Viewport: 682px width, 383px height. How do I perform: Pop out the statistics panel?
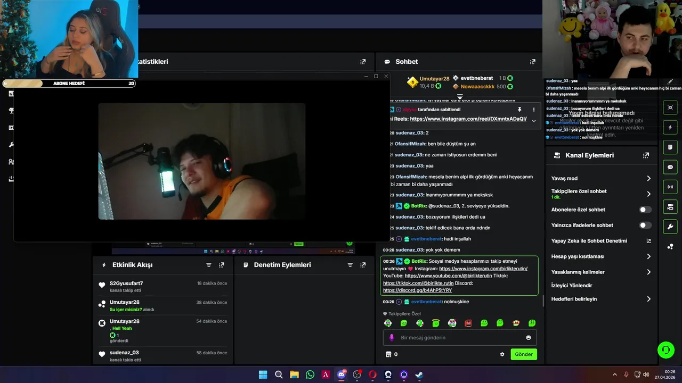pyautogui.click(x=363, y=62)
